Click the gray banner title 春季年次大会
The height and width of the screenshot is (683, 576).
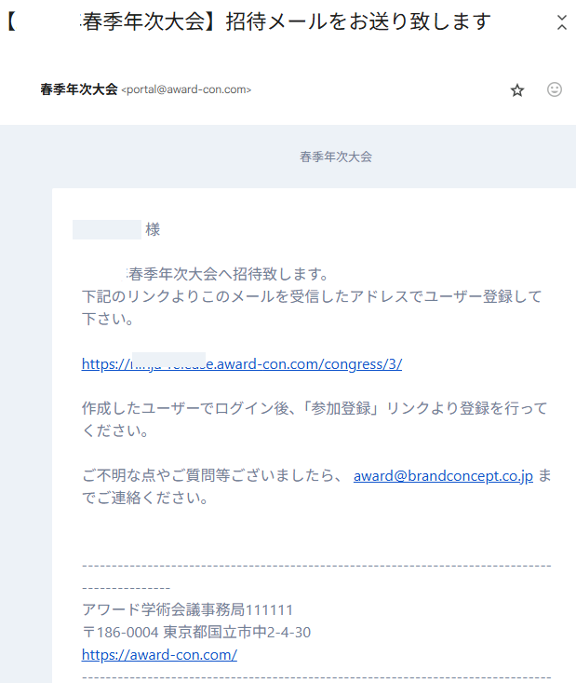[336, 157]
